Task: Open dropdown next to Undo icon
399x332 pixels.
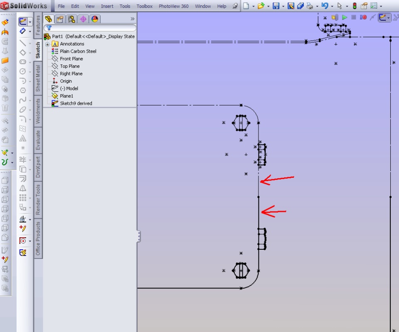Action: [x=332, y=6]
